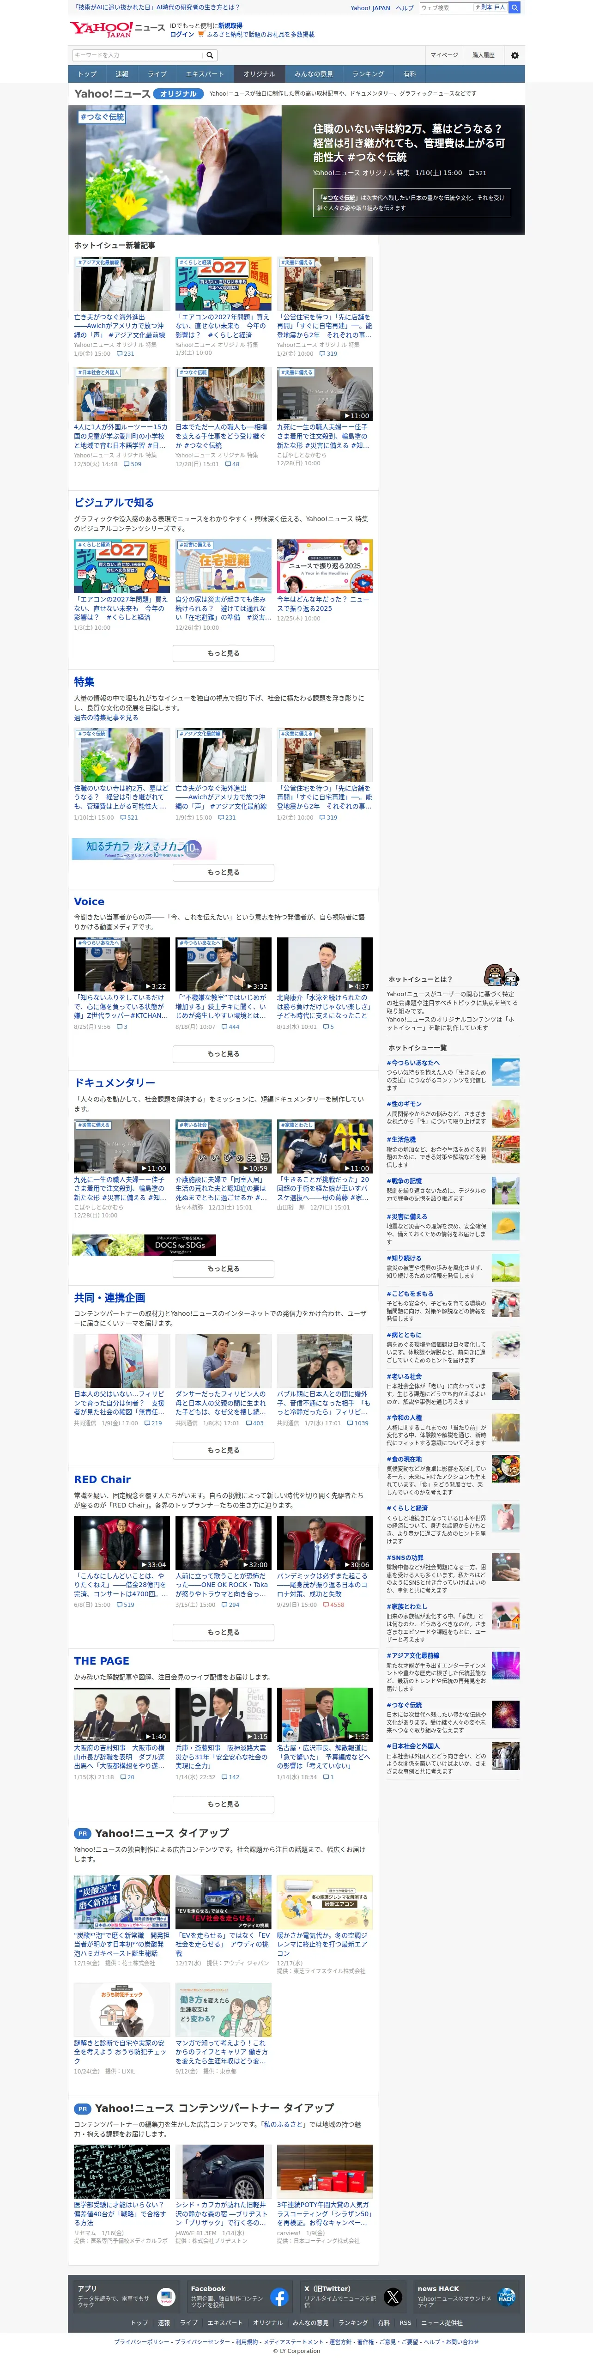Click the vegetables thumbnail for #生活危機
This screenshot has width=593, height=2365.
(505, 1149)
